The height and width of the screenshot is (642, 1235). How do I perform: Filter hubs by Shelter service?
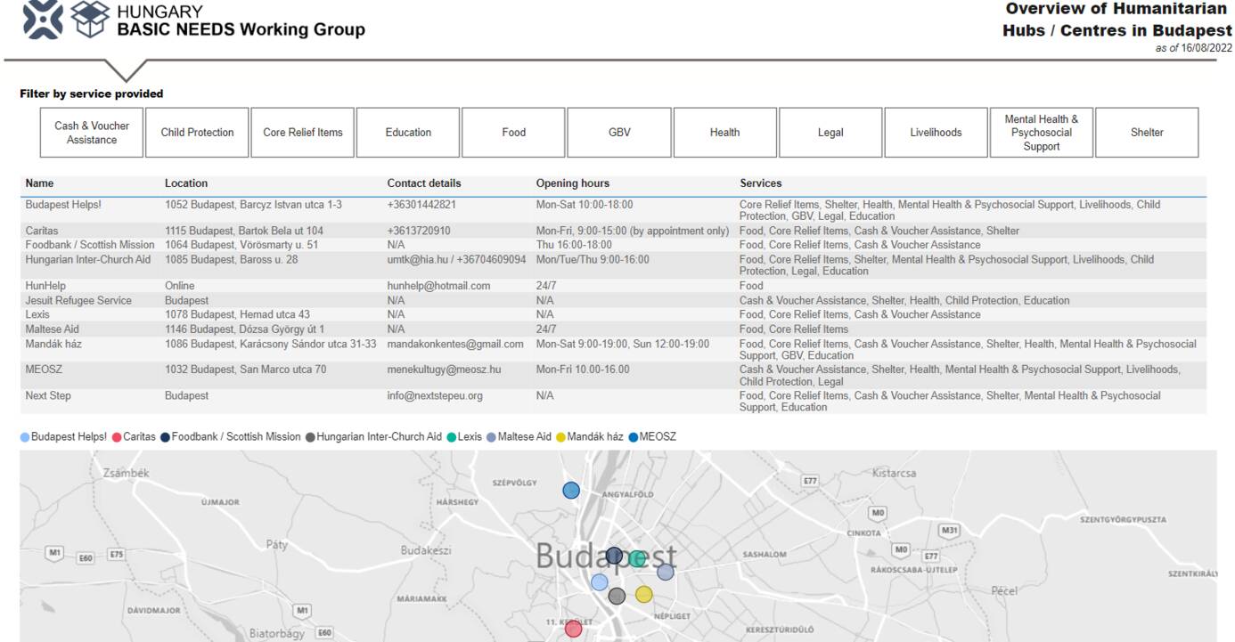coord(1147,133)
